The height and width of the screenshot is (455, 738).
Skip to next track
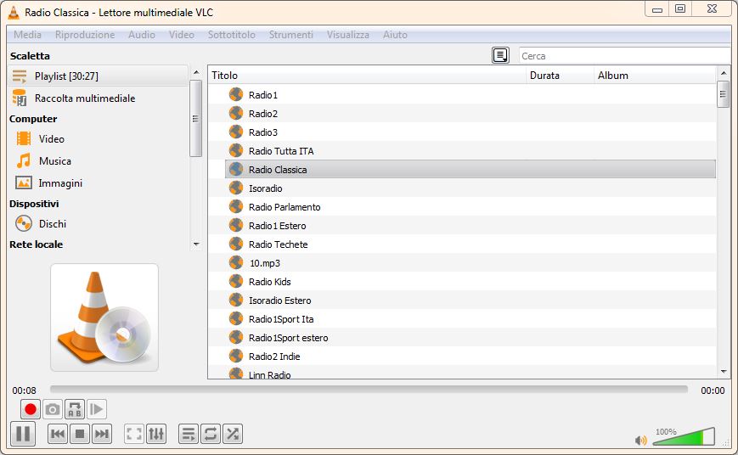pyautogui.click(x=102, y=434)
